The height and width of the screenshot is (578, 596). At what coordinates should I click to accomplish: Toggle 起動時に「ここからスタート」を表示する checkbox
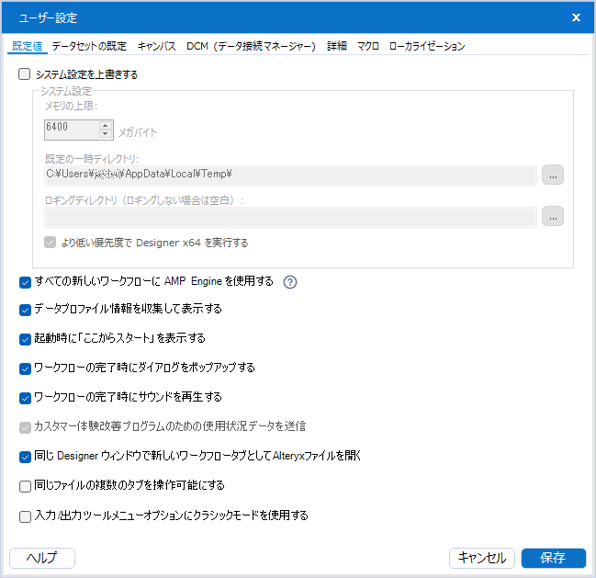tap(25, 338)
